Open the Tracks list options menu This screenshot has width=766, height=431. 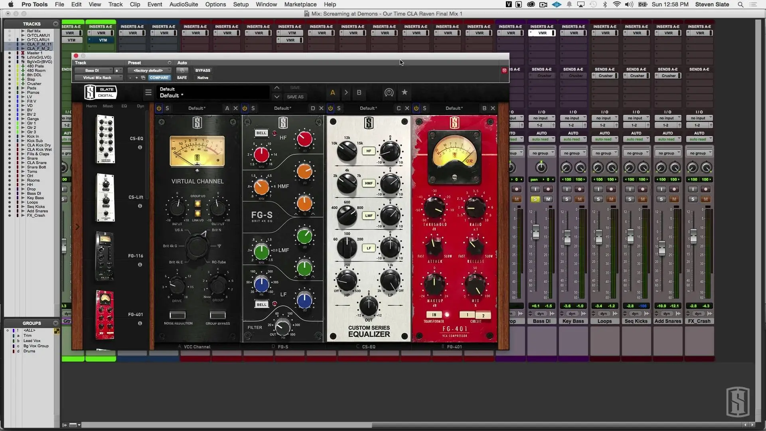[x=55, y=24]
